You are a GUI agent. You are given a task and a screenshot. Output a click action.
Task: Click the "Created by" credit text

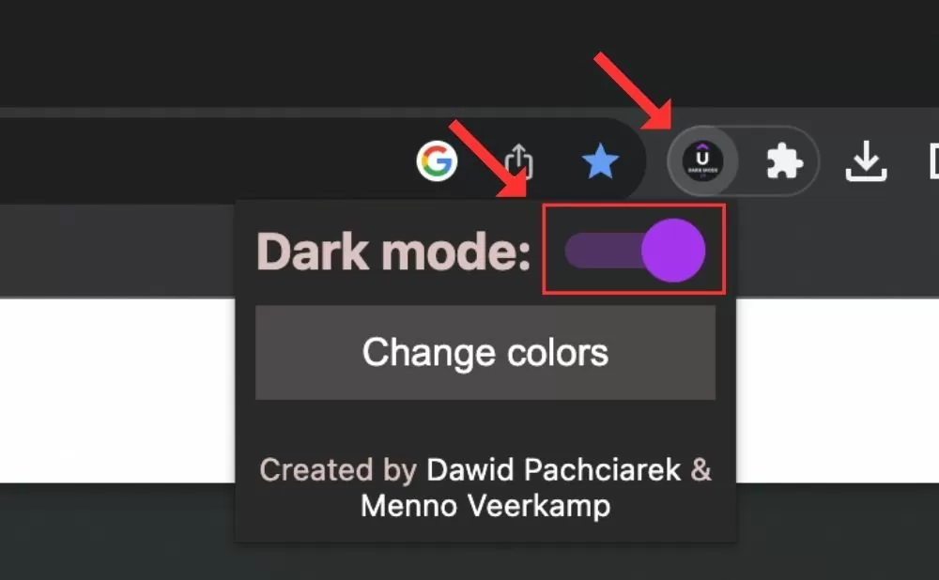click(338, 470)
